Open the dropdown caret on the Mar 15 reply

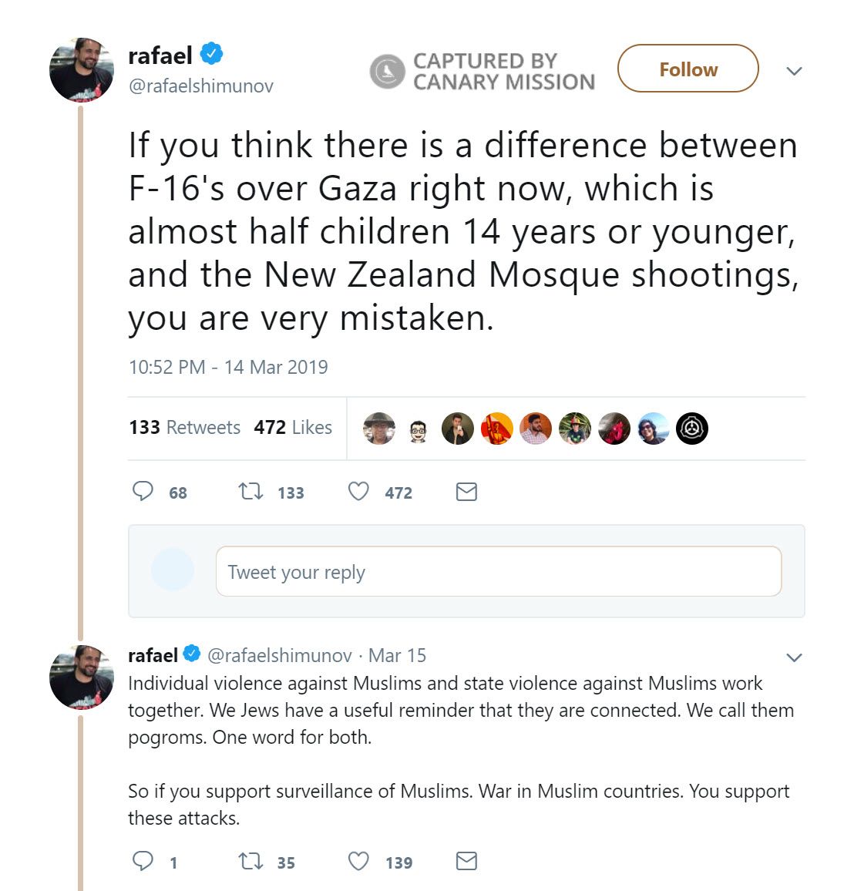tap(794, 657)
